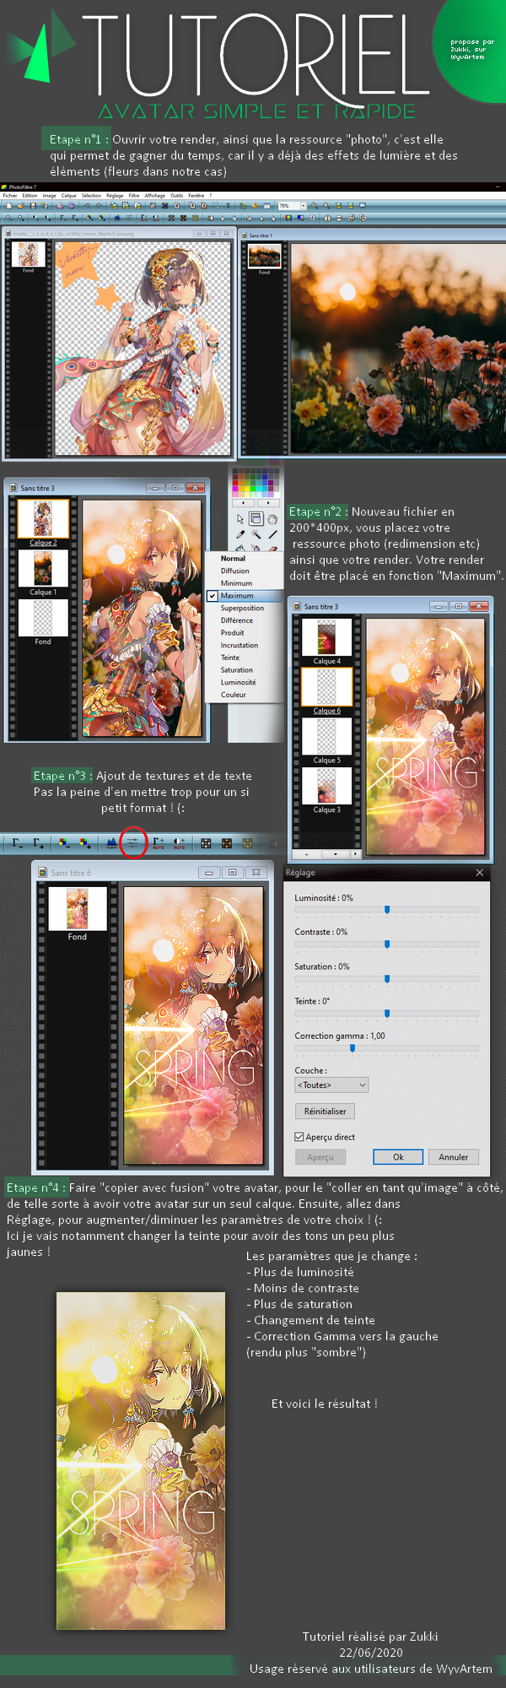Select the hand move tool
This screenshot has height=1688, width=506.
tap(272, 519)
